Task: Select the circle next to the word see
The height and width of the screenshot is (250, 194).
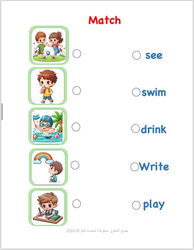Action: pyautogui.click(x=136, y=55)
